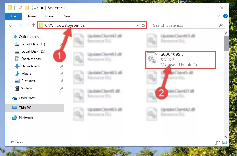237x156 pixels.
Task: Click the search magnifier icon
Action: point(221,25)
